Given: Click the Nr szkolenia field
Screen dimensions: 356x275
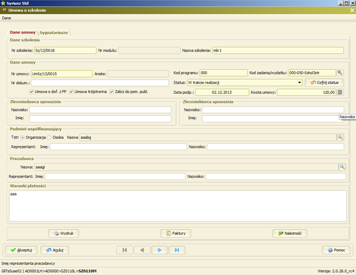Looking at the screenshot, I should pos(65,50).
